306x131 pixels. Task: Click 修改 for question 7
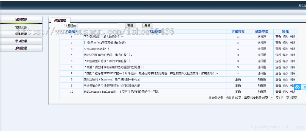coord(285,73)
